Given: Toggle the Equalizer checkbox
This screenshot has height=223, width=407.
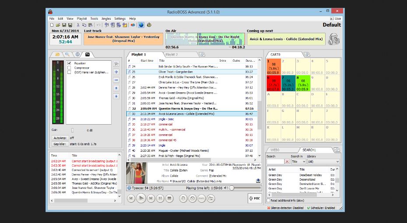Looking at the screenshot, I should [x=69, y=63].
